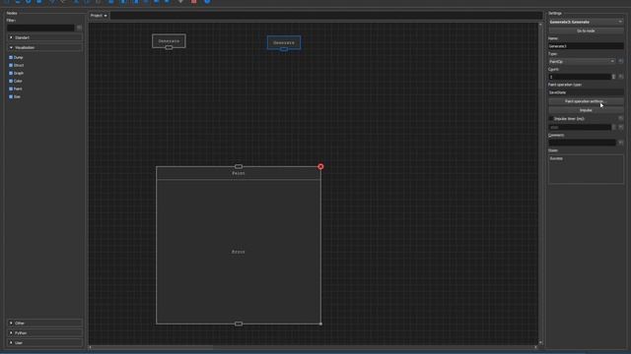This screenshot has width=631, height=354.
Task: Open Paint operation settings button
Action: coord(586,101)
